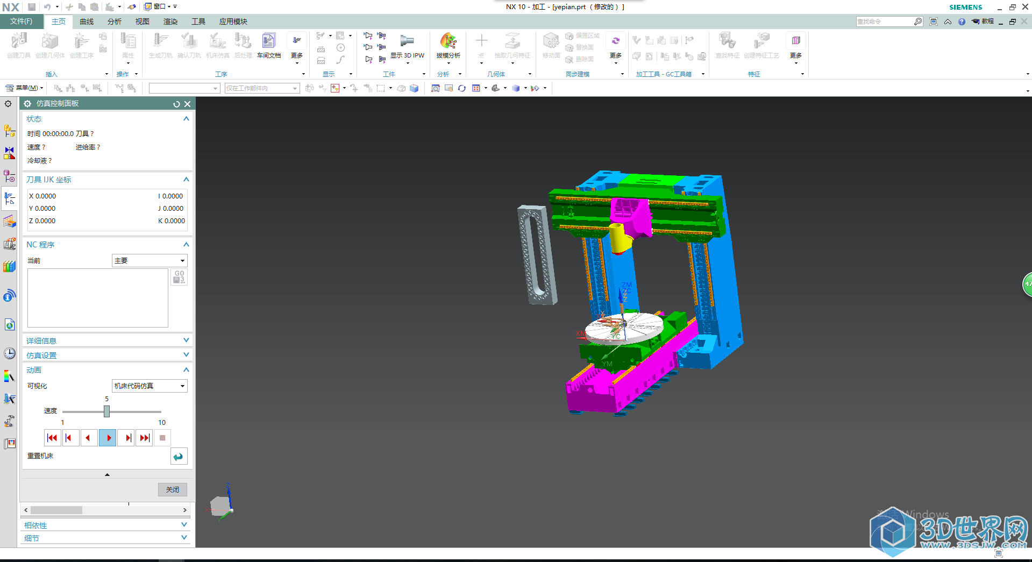Screen dimensions: 1032x562
Task: Open the History clock sidebar icon
Action: click(x=9, y=353)
